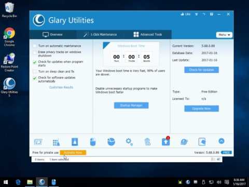Open the Tracks Eraser mouse icon
249x187 pixels.
tap(93, 142)
